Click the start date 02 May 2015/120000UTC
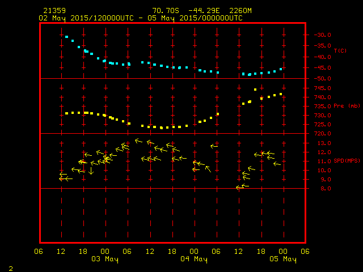 tap(86, 18)
